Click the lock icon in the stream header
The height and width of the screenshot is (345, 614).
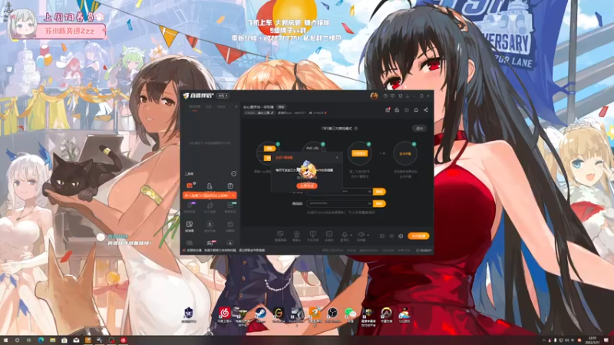pos(397,110)
